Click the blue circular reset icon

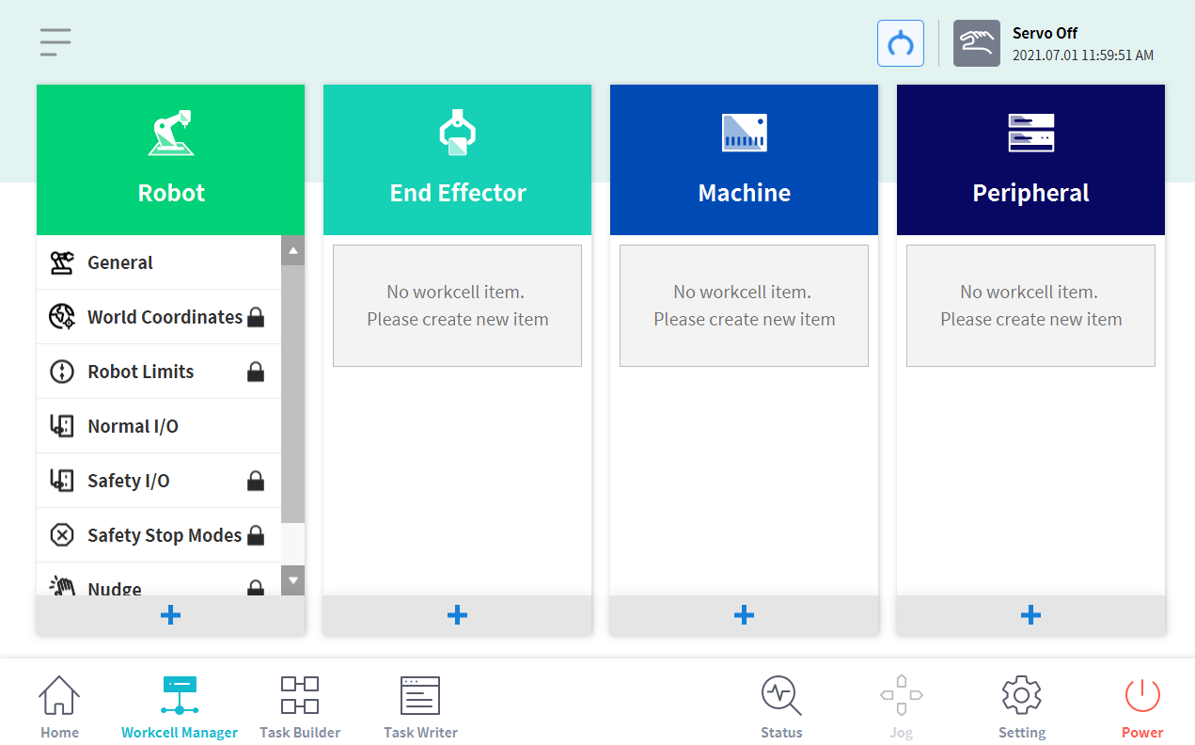(901, 43)
